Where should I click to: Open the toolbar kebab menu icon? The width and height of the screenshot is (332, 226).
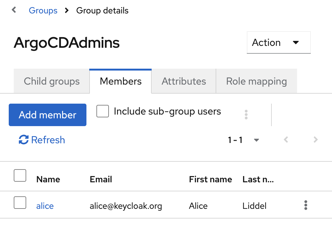(246, 115)
